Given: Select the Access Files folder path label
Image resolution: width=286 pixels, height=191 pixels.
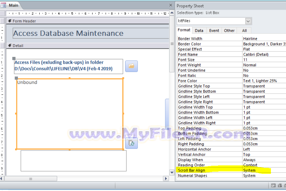Looking at the screenshot, I should click(68, 66).
